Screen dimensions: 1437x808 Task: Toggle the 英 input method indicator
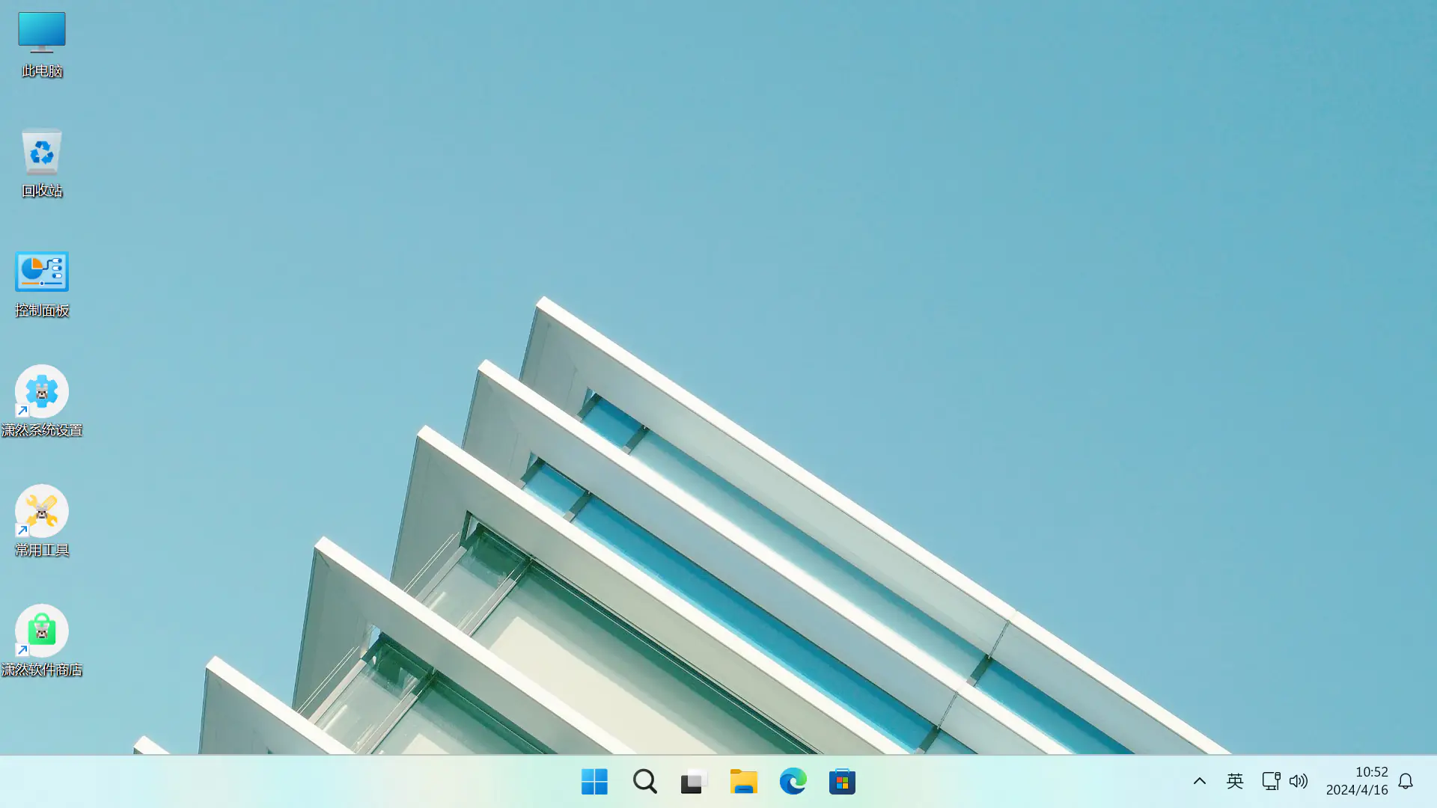(1235, 782)
